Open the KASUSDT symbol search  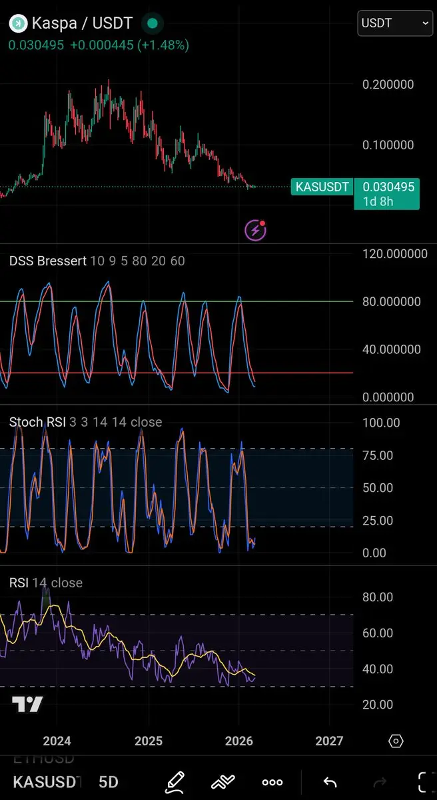tap(47, 782)
